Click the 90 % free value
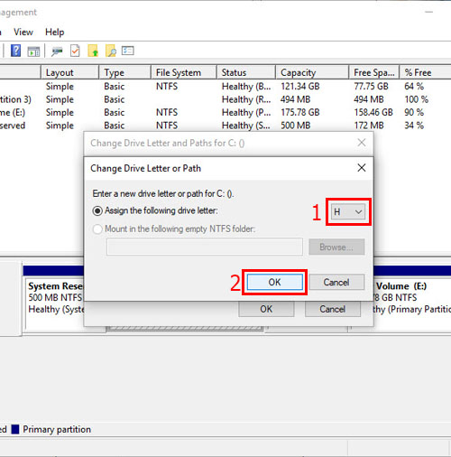 coord(414,112)
